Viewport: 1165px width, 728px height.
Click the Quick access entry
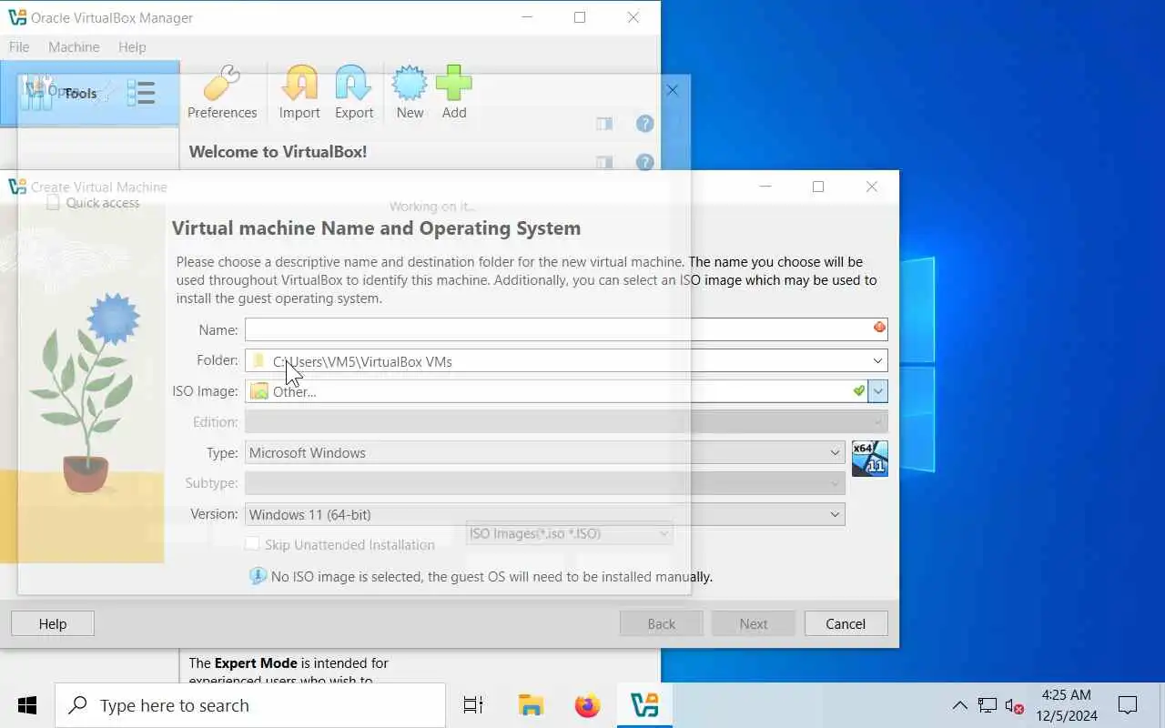pyautogui.click(x=102, y=203)
